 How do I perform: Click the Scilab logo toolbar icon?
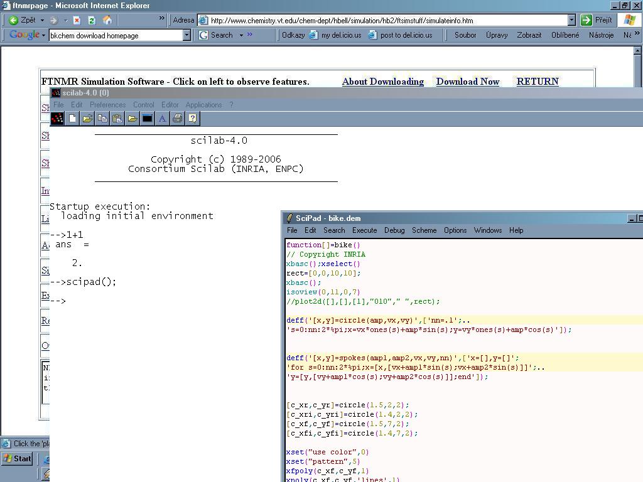point(57,119)
